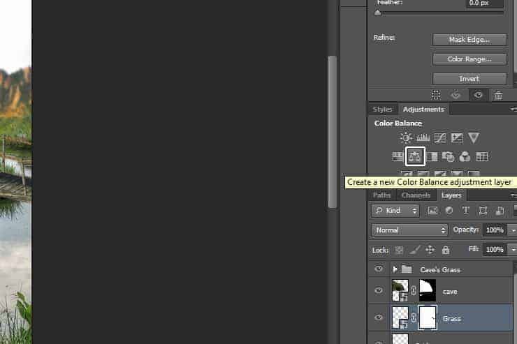Create a Curves adjustment layer

coord(440,138)
